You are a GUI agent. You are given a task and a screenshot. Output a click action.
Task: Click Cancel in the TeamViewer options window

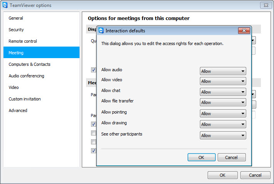(255, 175)
